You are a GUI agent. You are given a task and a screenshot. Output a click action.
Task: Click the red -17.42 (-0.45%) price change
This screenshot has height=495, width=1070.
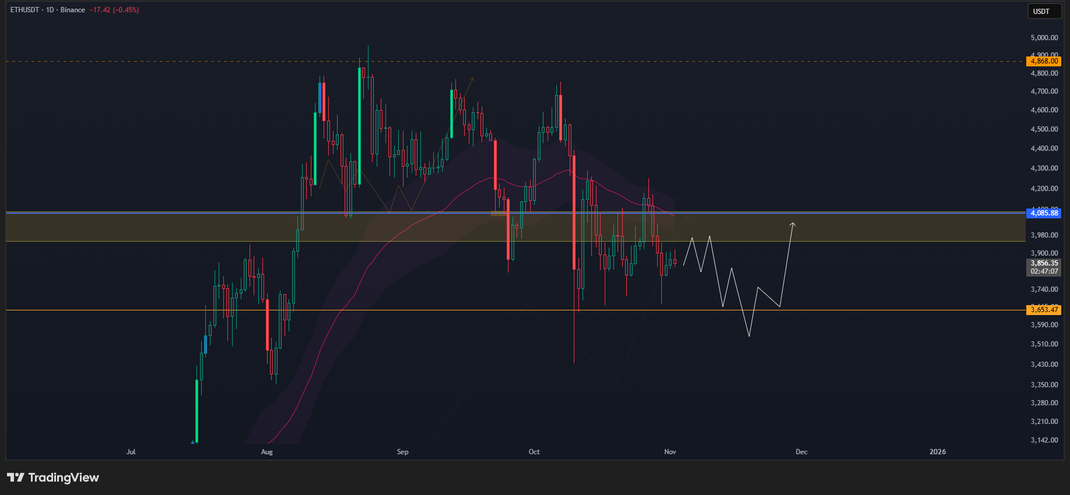tap(114, 10)
